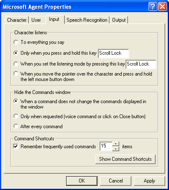The width and height of the screenshot is (169, 190).
Task: Click Show Command Shortcuts button
Action: coord(125,159)
